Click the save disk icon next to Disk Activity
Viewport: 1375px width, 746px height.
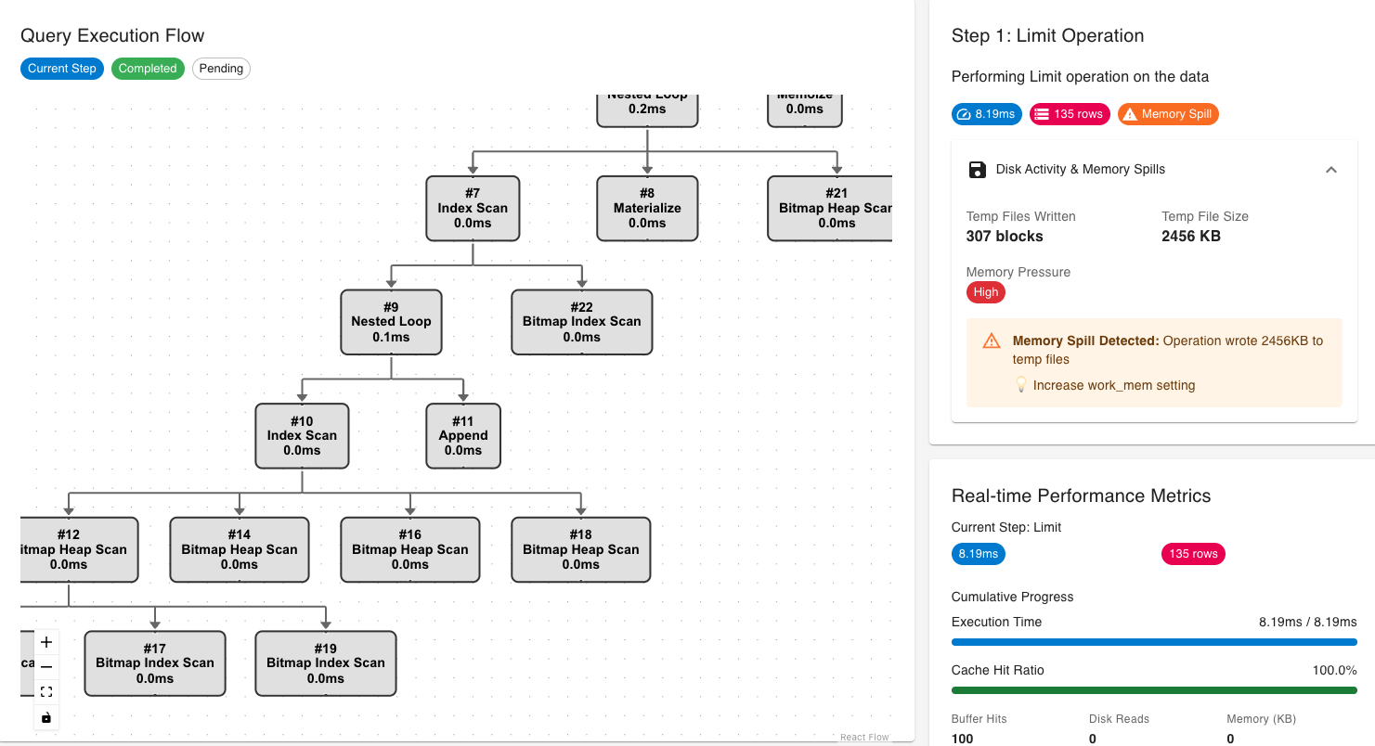[x=978, y=170]
